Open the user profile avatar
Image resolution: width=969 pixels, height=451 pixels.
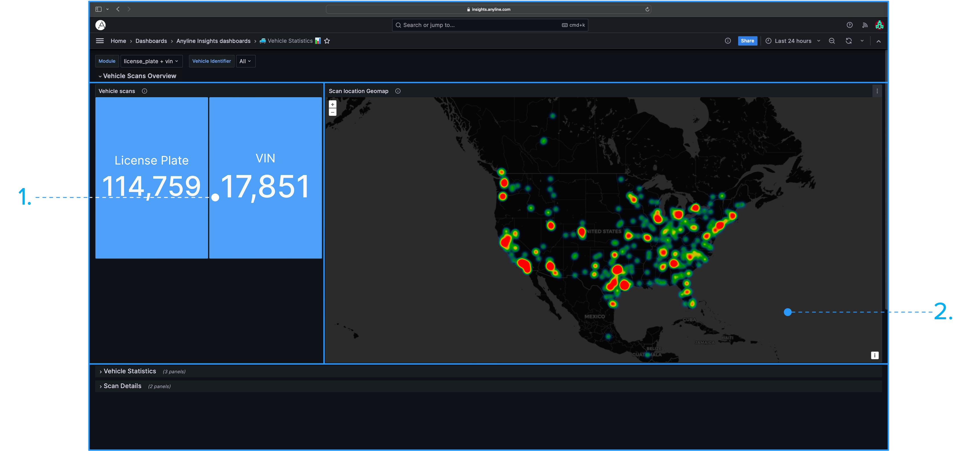coord(879,25)
